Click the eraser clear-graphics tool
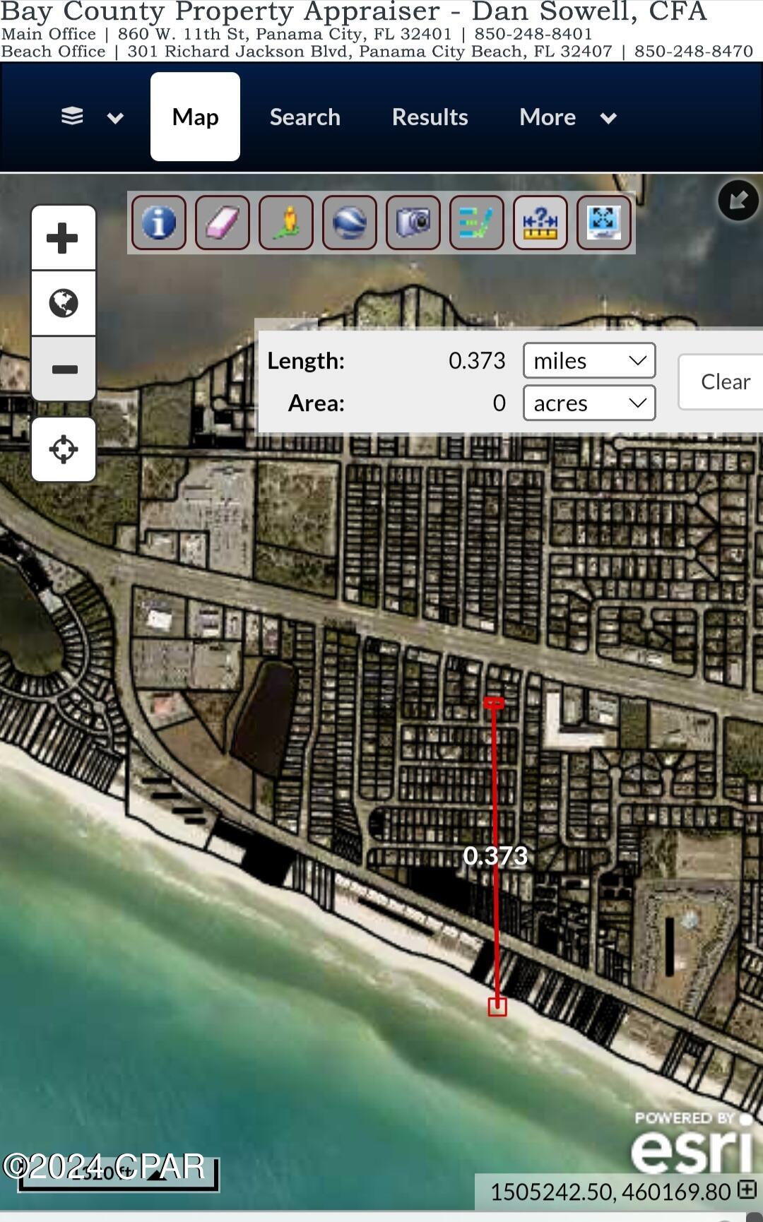Screen dimensions: 763x1222 click(223, 223)
